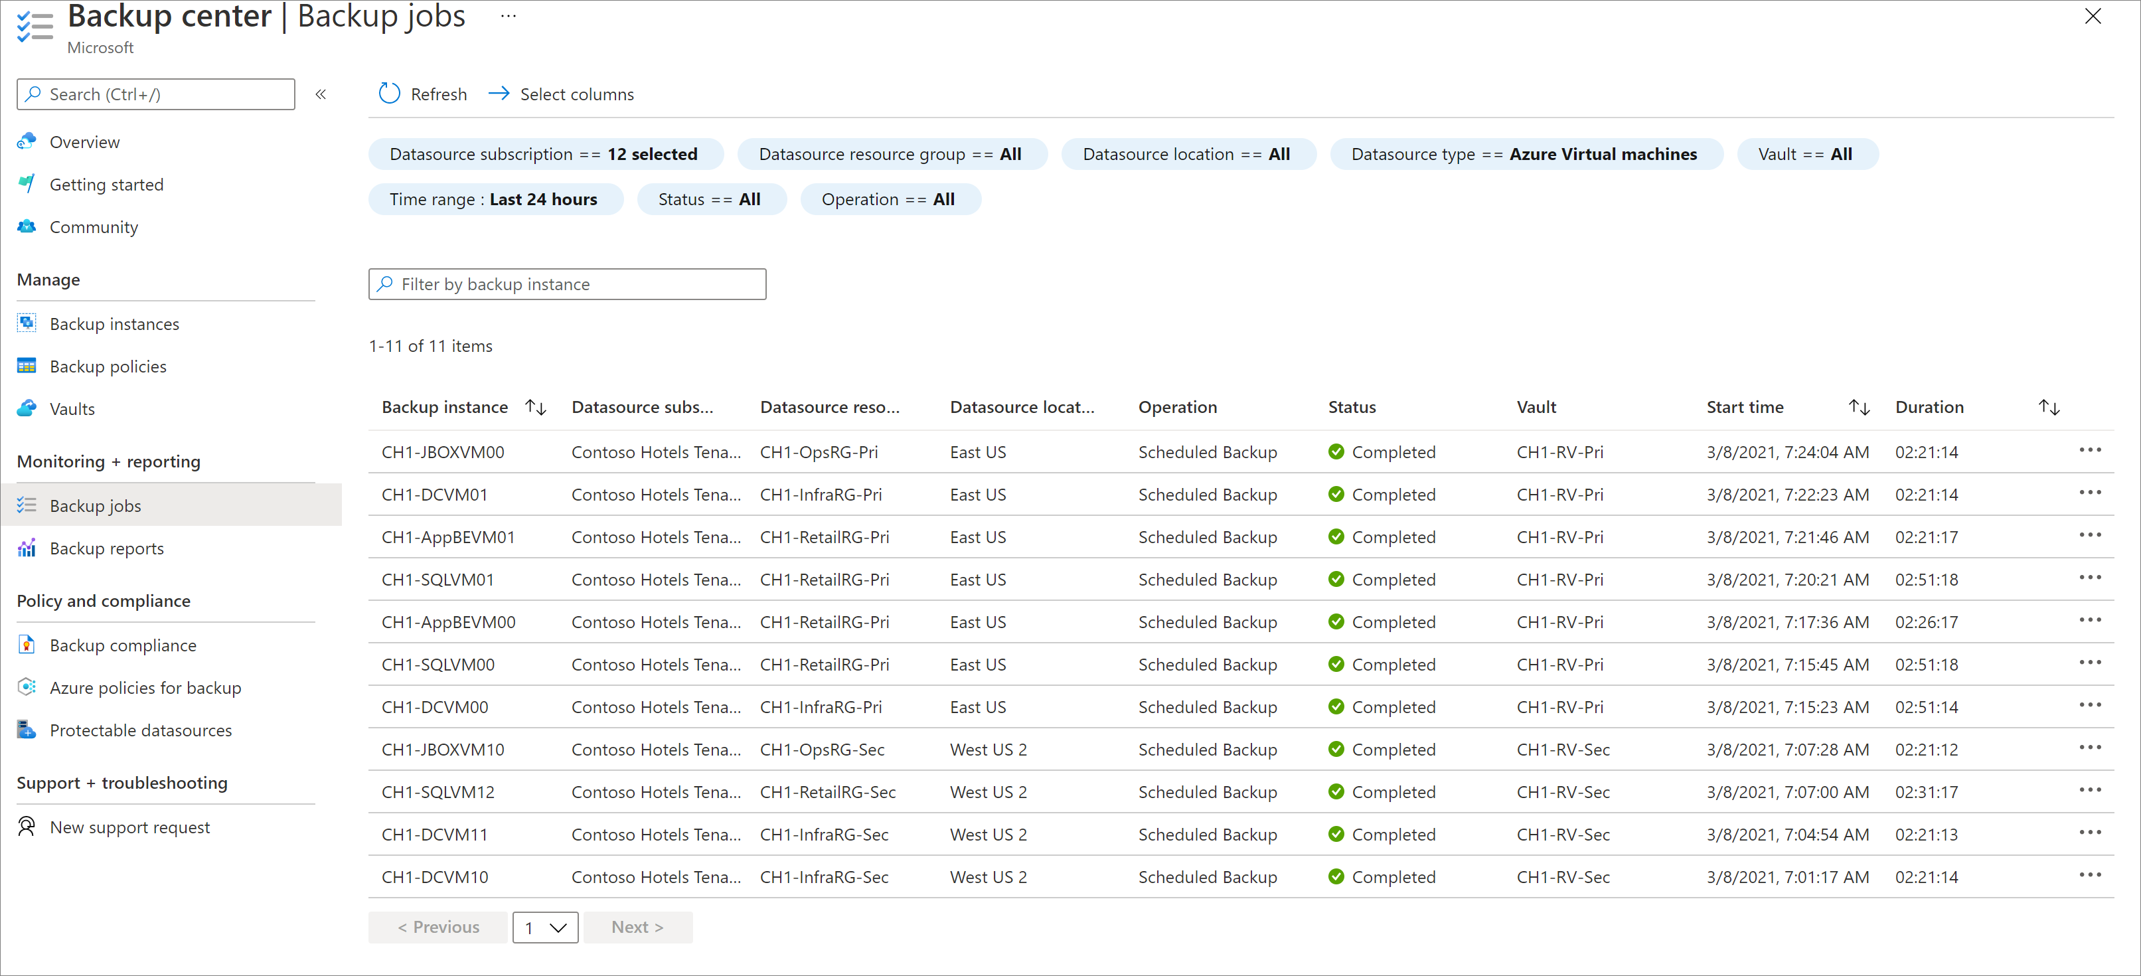The height and width of the screenshot is (976, 2141).
Task: Click the Backup compliance icon in sidebar
Action: (26, 644)
